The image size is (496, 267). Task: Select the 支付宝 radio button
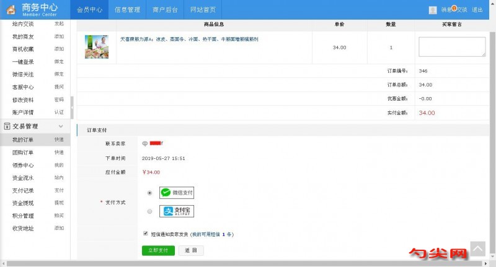coord(149,211)
